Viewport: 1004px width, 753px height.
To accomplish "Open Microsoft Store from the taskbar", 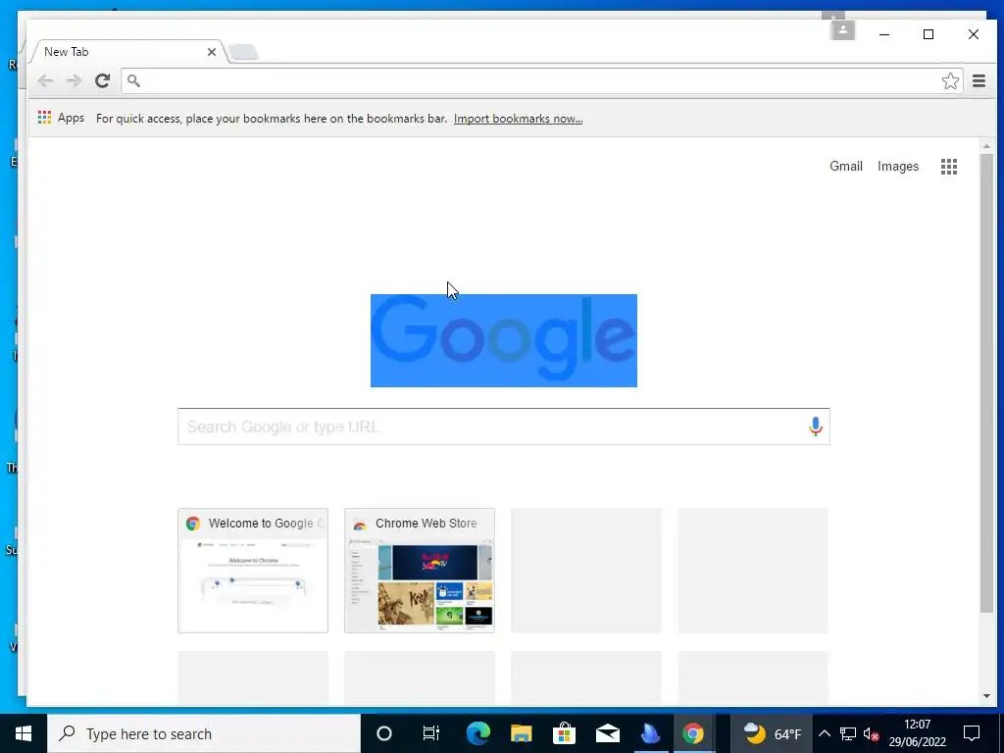I will tap(564, 733).
